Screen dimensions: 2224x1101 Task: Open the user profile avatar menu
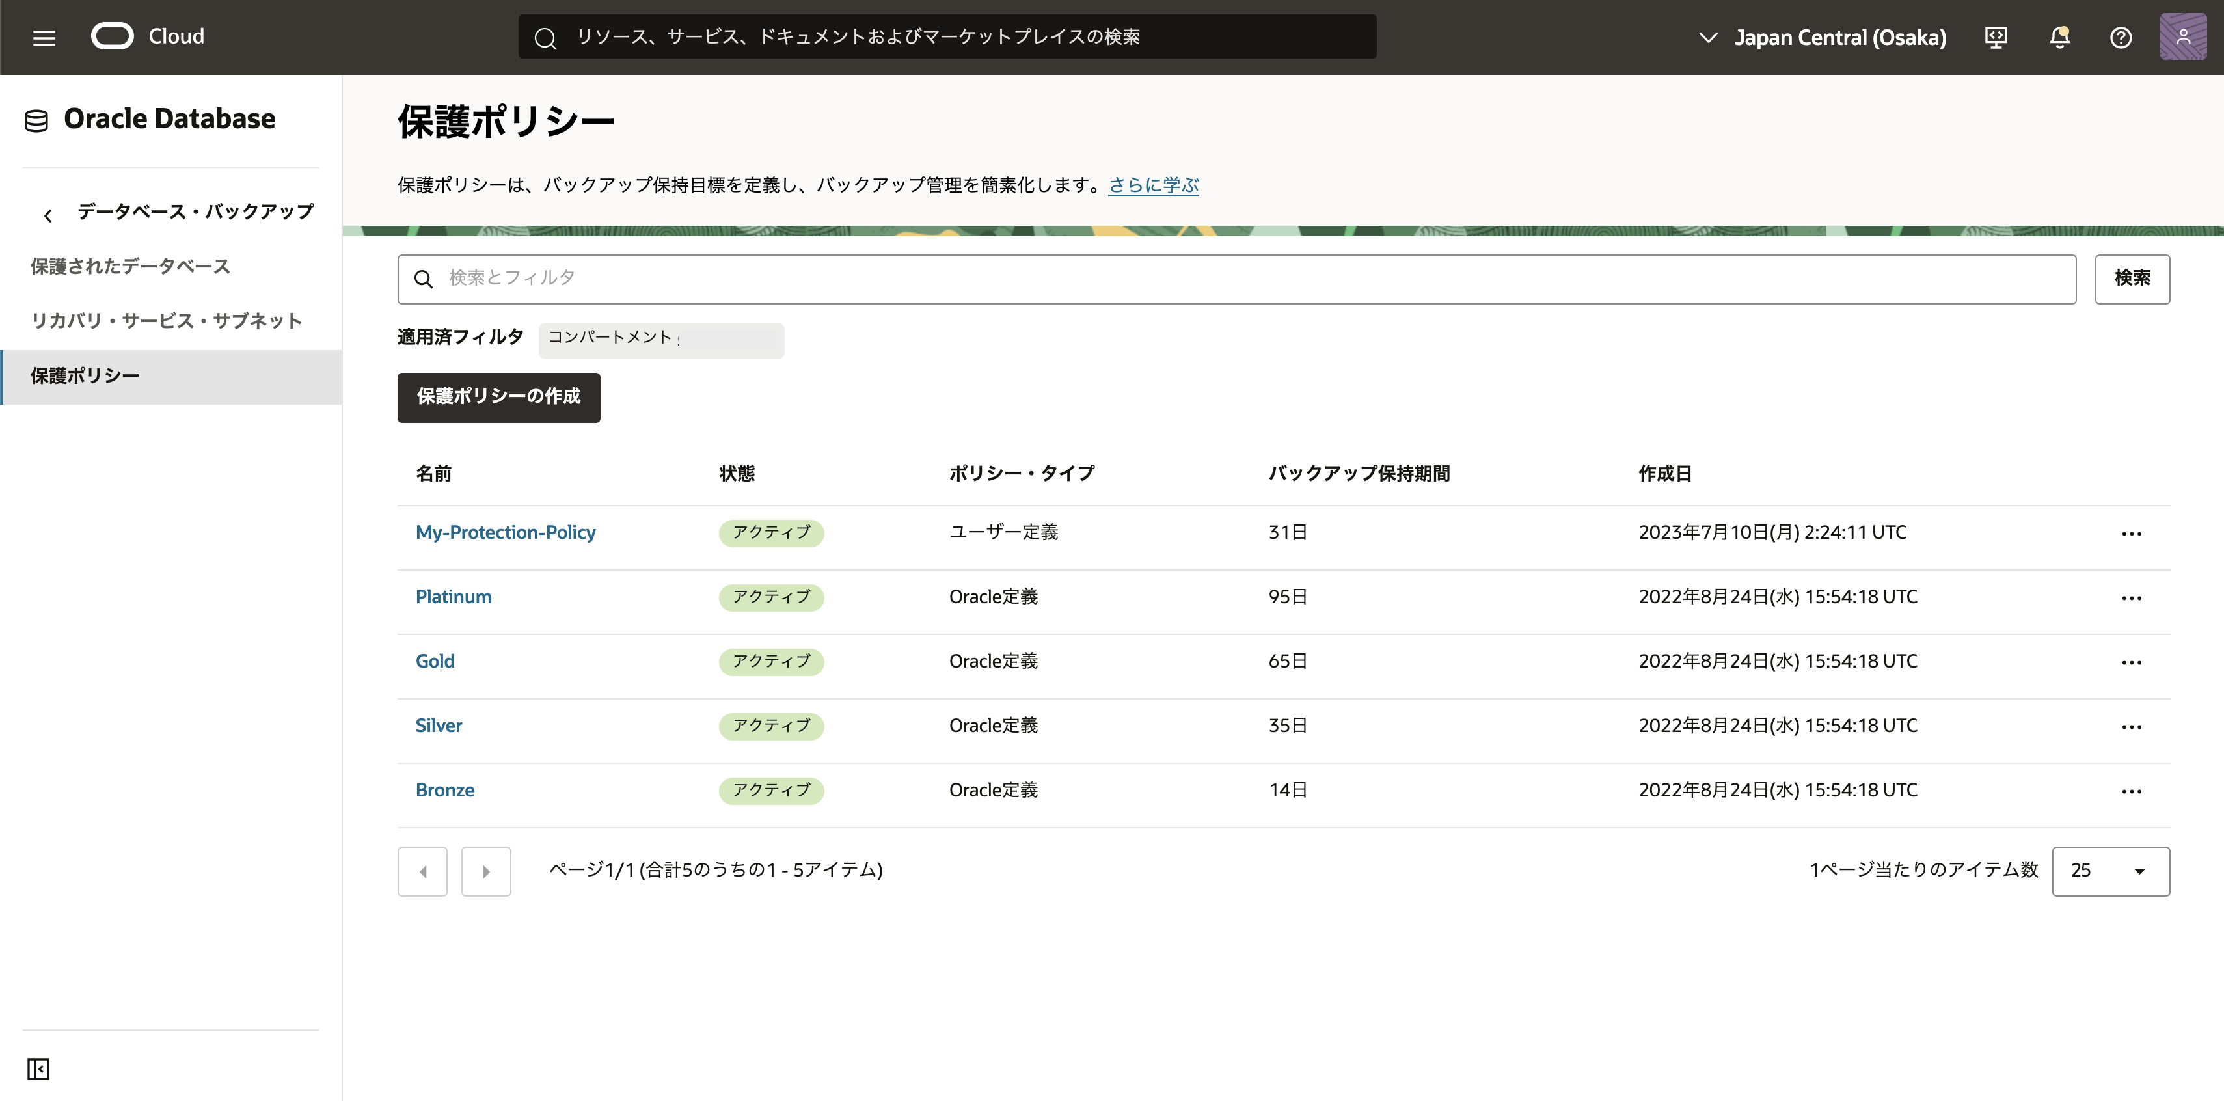pyautogui.click(x=2182, y=37)
